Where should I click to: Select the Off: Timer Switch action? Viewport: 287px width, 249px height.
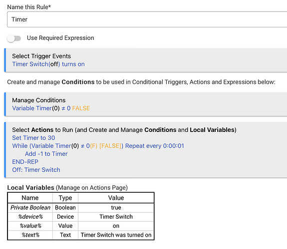coord(36,170)
